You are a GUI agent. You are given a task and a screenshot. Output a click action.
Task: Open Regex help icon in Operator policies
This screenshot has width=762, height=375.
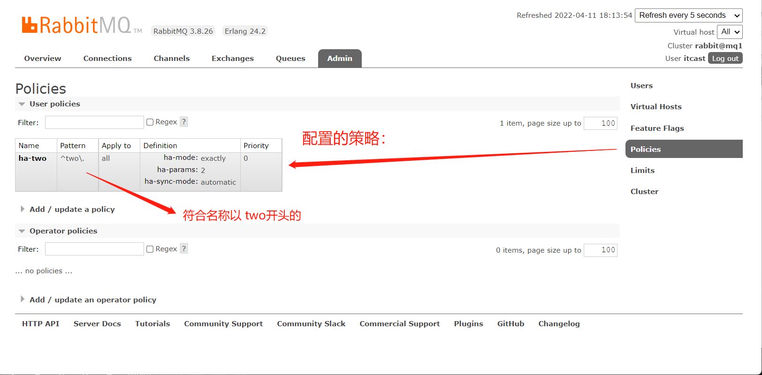[184, 249]
